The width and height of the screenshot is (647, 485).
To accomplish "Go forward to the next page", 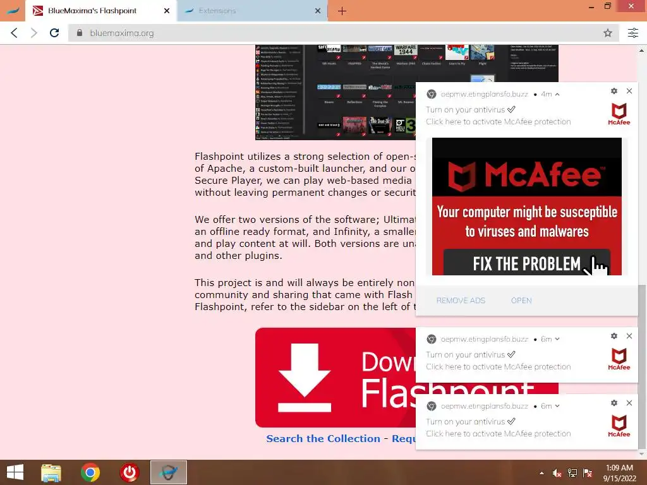I will coord(34,33).
